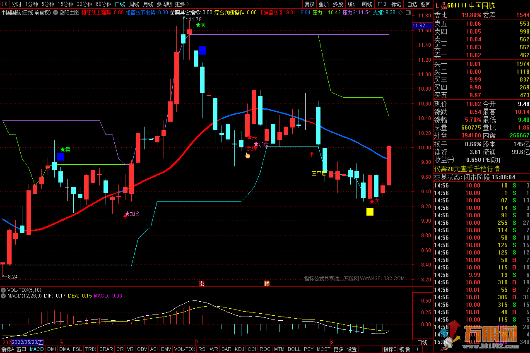Click the pink ★加仓 signal near 9.10
The width and height of the screenshot is (530, 353).
coord(132,214)
